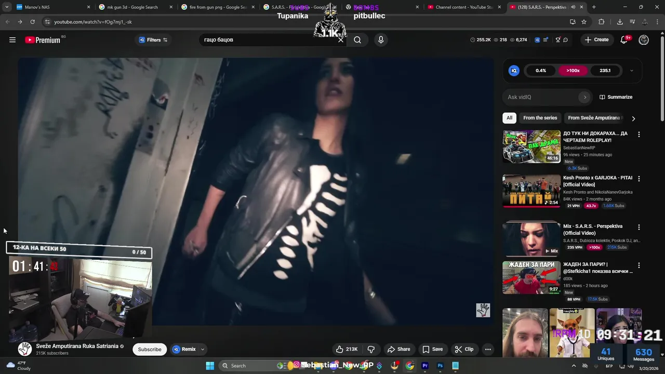Image resolution: width=665 pixels, height=374 pixels.
Task: Open the notifications bell
Action: [624, 40]
